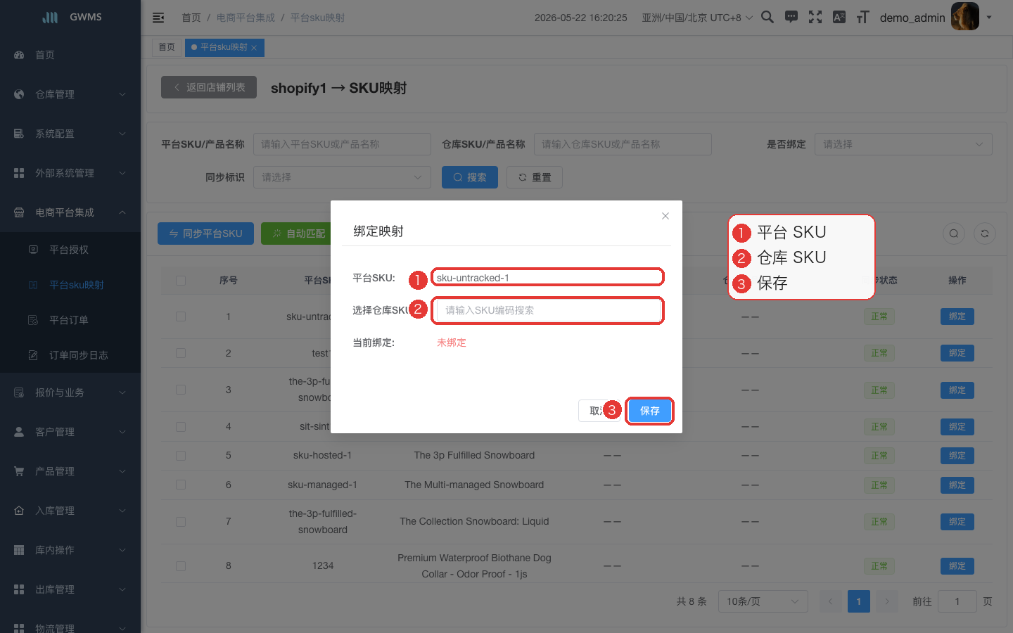Open the font size icon
This screenshot has width=1013, height=633.
point(862,17)
